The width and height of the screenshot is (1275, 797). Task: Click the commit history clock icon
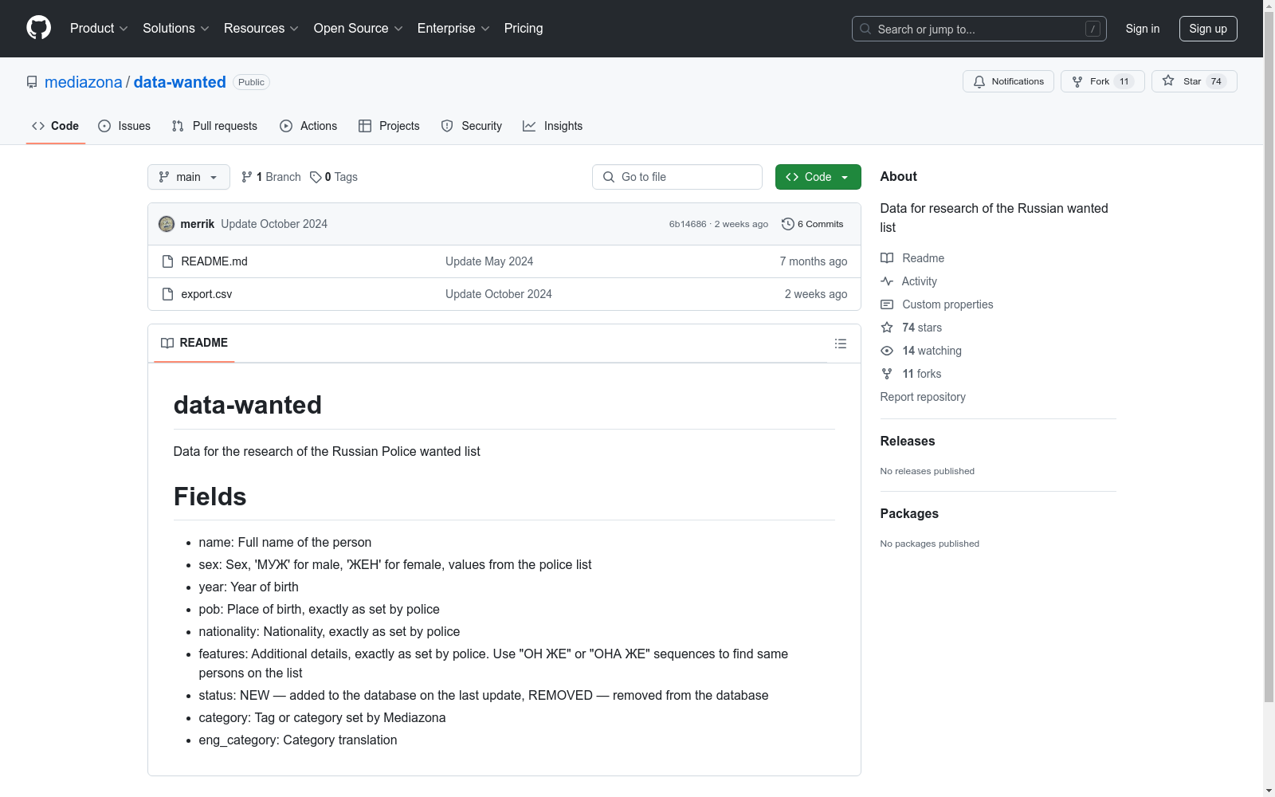[788, 224]
